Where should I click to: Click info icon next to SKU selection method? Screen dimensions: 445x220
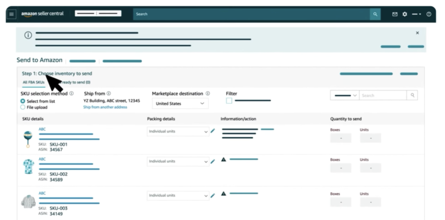72,93
